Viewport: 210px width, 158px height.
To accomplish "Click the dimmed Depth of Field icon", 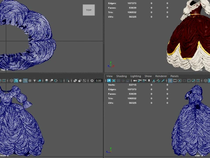I will coord(61,81).
